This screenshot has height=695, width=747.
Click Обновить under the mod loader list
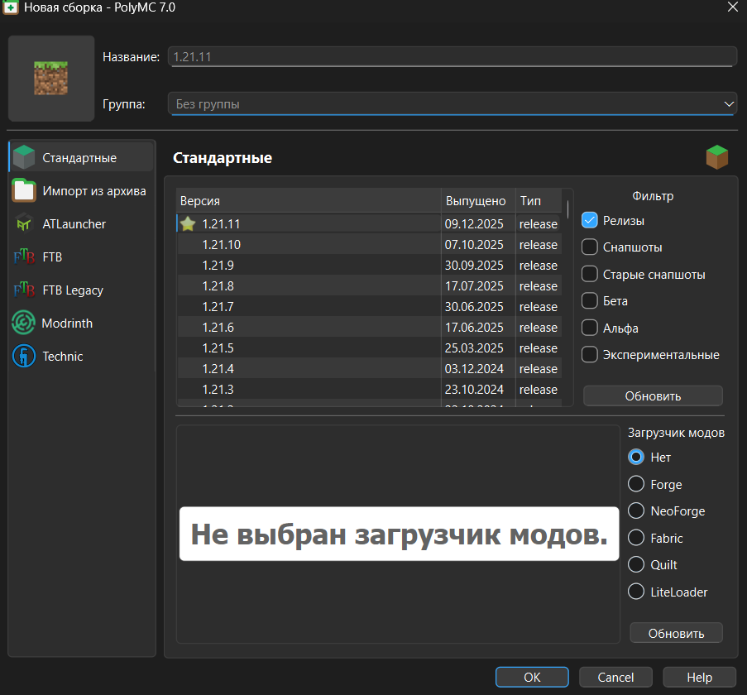click(676, 633)
